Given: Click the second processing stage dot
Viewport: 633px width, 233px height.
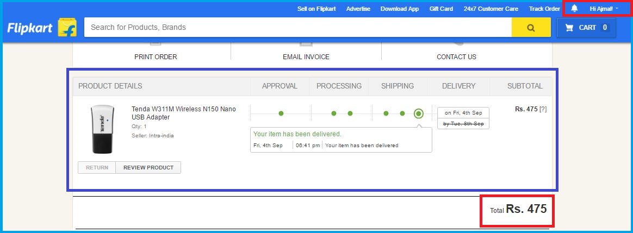Looking at the screenshot, I should (350, 114).
